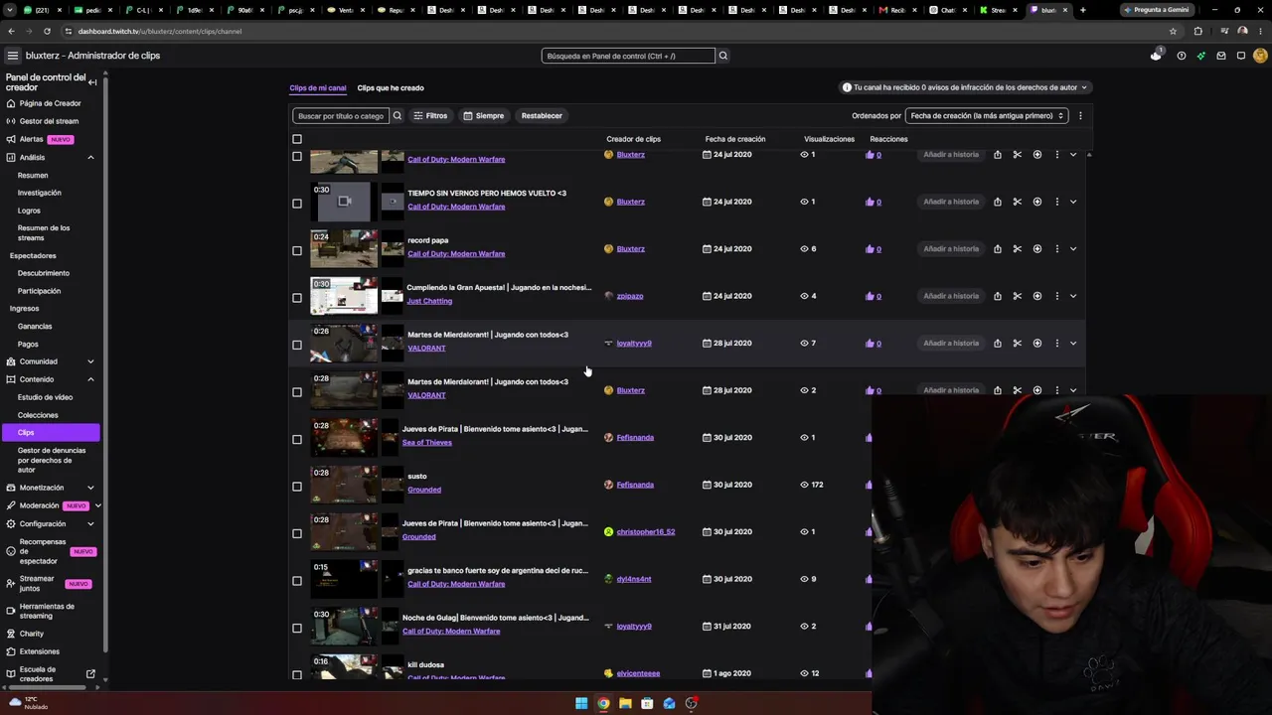Select the TIEMPO SIN VERNOS clip checkbox
Screen dimensions: 1272x715
click(x=297, y=204)
